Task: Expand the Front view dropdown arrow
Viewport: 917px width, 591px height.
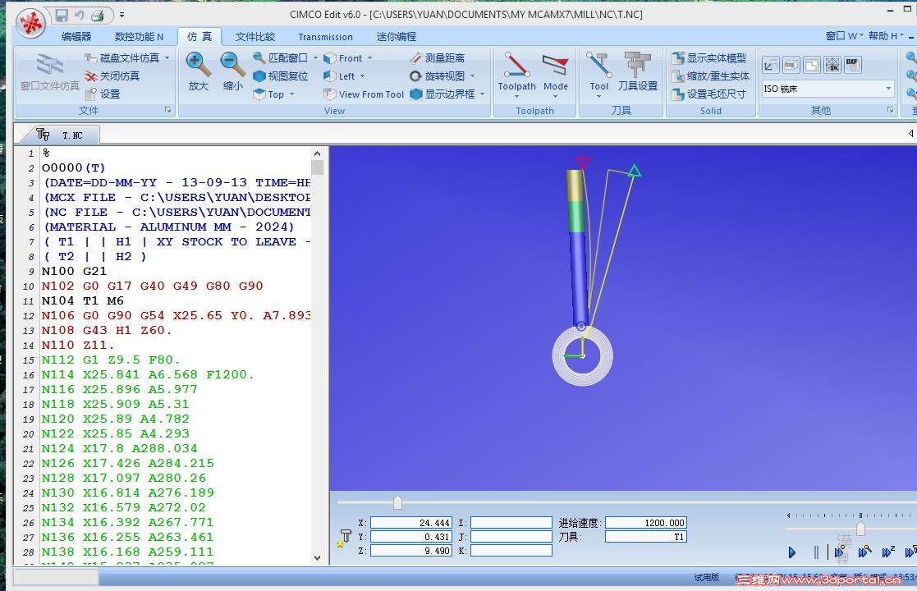Action: click(369, 58)
